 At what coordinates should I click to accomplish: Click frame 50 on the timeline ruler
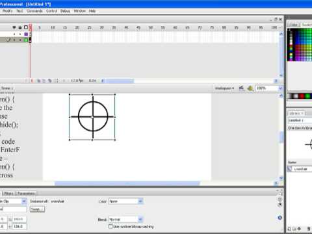[x=150, y=27]
